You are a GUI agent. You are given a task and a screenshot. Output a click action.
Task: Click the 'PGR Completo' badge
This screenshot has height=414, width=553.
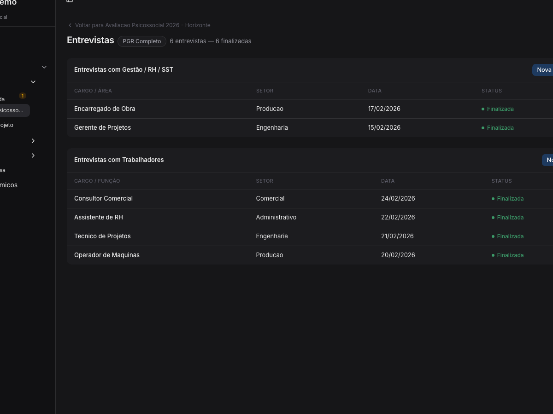pos(142,41)
